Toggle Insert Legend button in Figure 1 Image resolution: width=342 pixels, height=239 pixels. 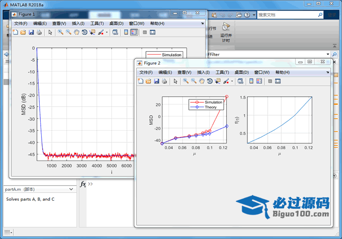[134, 32]
